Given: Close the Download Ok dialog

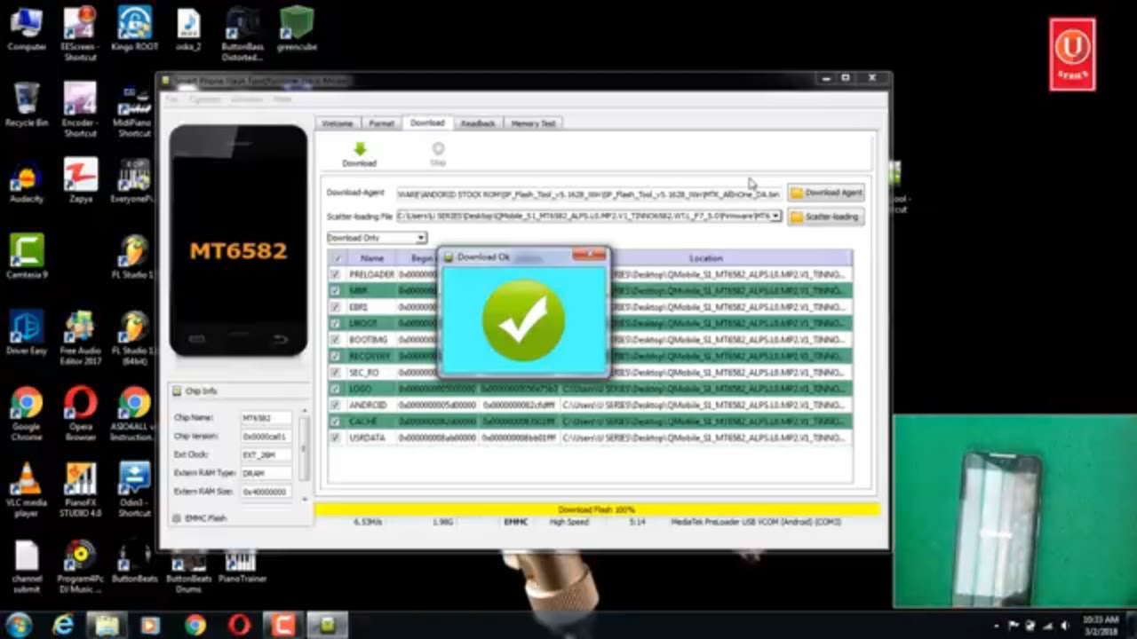Looking at the screenshot, I should point(590,256).
